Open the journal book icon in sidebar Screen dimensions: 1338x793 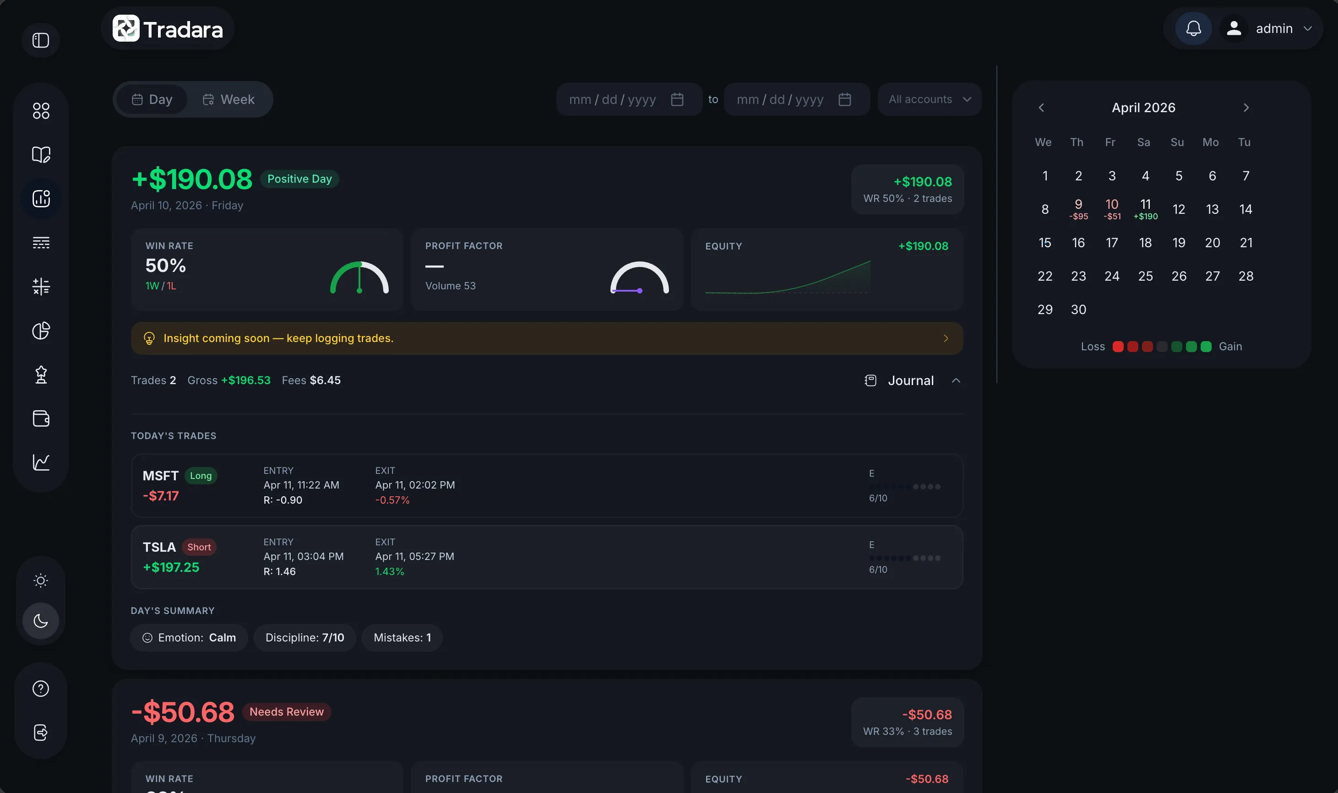tap(41, 154)
